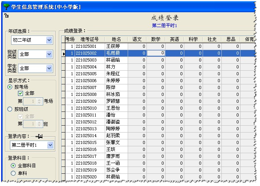Click the 语文 column header
260x186 pixels.
pyautogui.click(x=137, y=39)
